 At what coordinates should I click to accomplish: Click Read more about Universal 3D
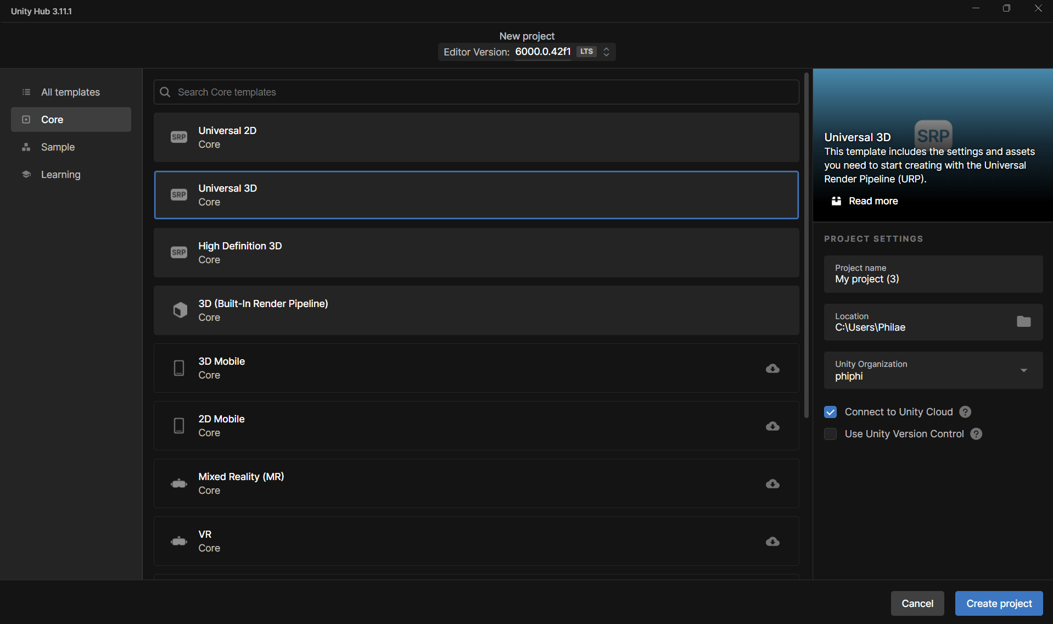click(x=873, y=201)
